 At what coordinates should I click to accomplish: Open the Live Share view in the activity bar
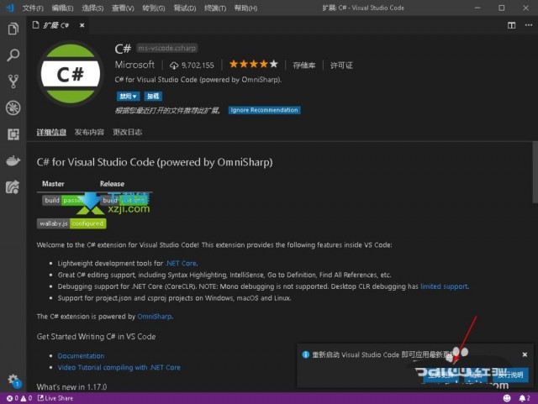13,187
